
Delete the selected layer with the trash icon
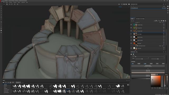165,21
